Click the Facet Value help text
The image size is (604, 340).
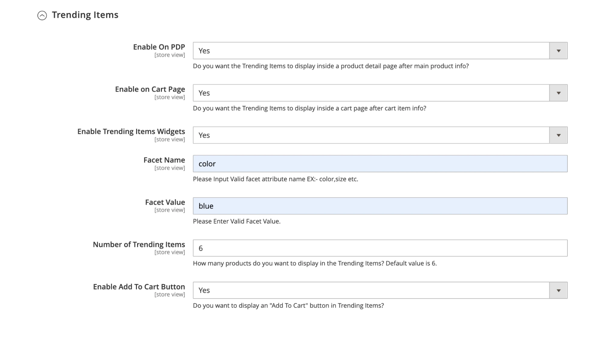[237, 221]
